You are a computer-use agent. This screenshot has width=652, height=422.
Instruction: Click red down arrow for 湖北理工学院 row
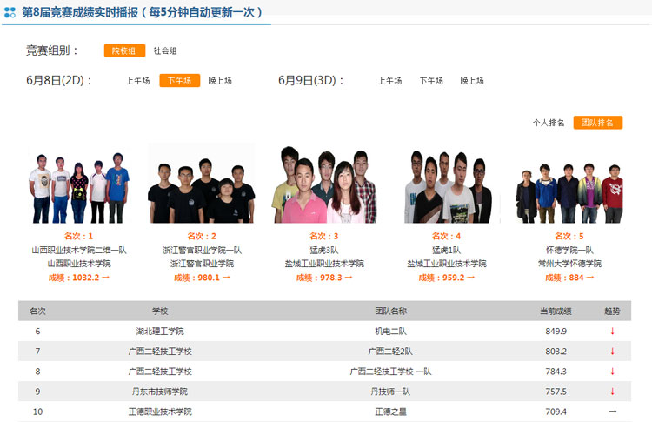(x=612, y=332)
